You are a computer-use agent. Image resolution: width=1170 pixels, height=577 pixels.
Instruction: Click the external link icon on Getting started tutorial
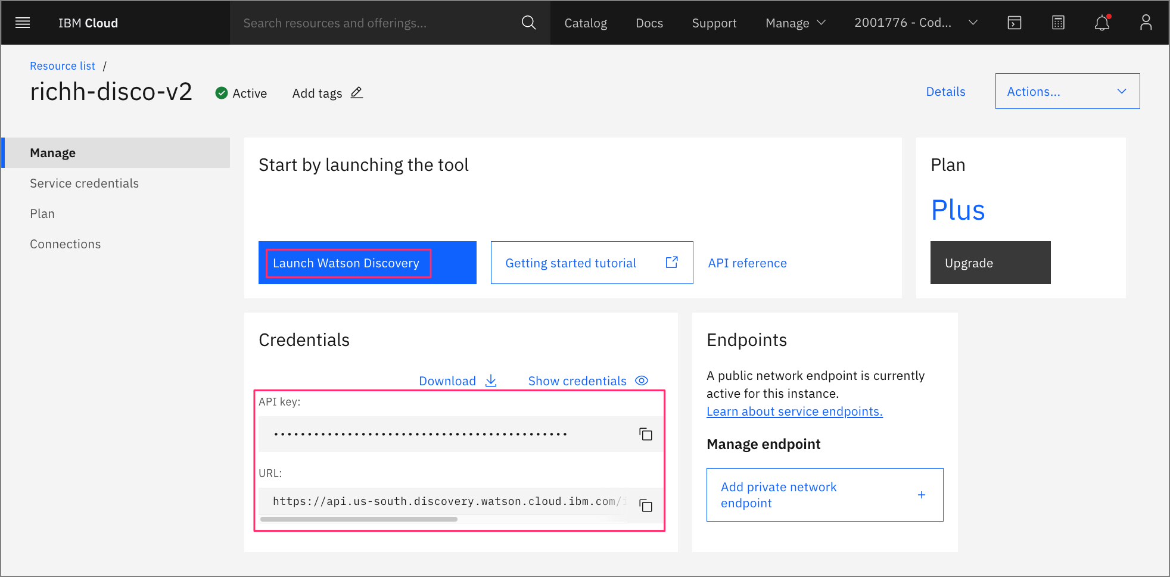tap(671, 263)
